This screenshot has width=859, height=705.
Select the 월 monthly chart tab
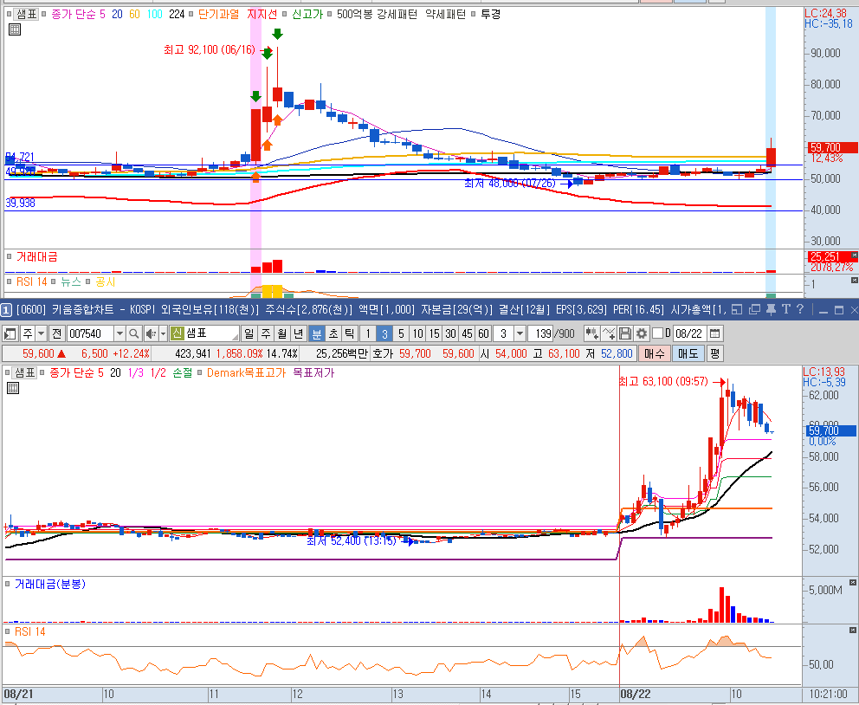click(x=282, y=333)
